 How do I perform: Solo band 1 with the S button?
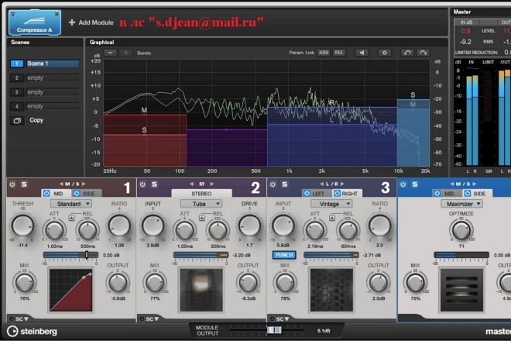tap(24, 184)
